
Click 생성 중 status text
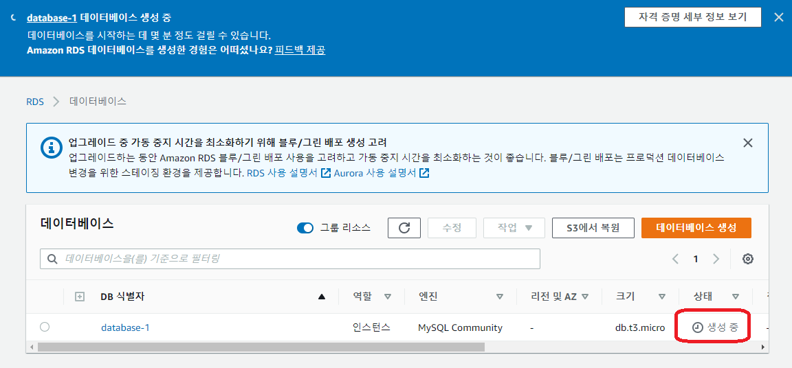point(723,327)
